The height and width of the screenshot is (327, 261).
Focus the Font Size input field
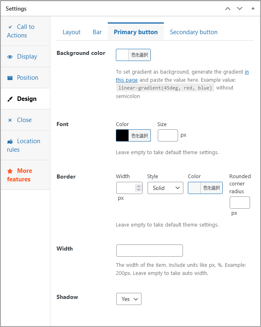(x=168, y=135)
